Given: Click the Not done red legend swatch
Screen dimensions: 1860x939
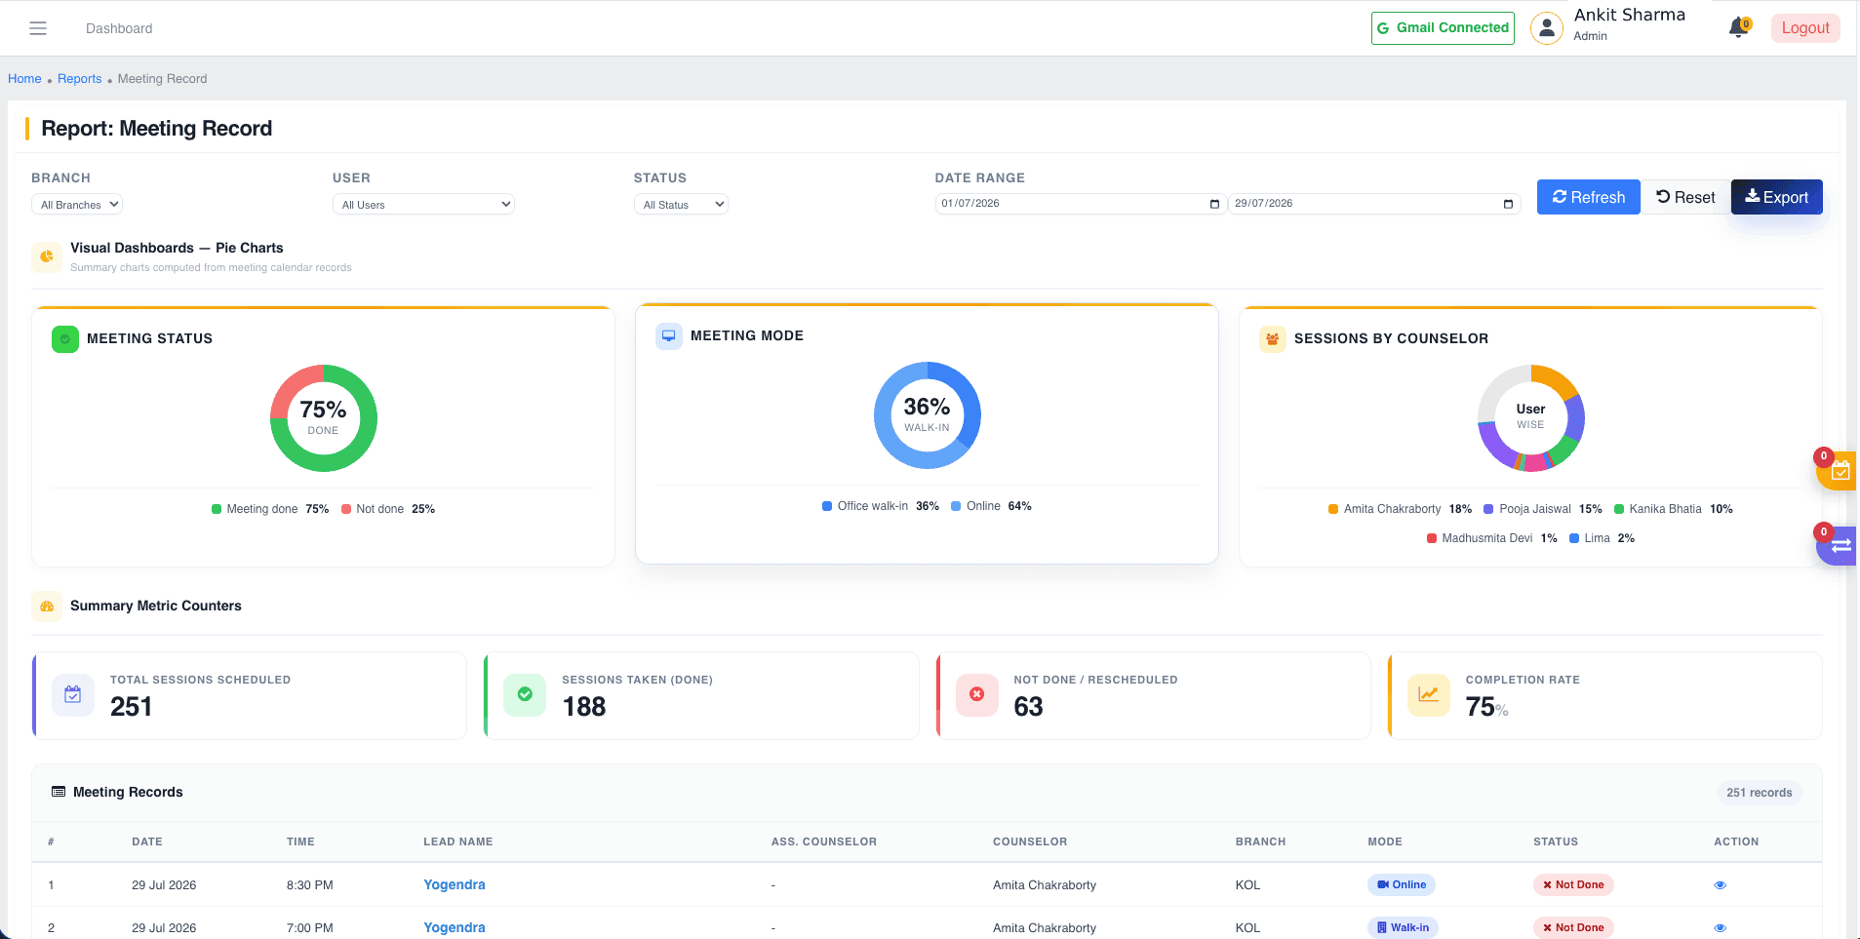Looking at the screenshot, I should [346, 509].
